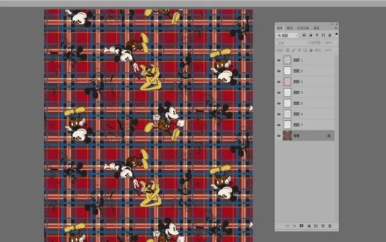
Task: Click the new group folder icon
Action: [x=317, y=226]
